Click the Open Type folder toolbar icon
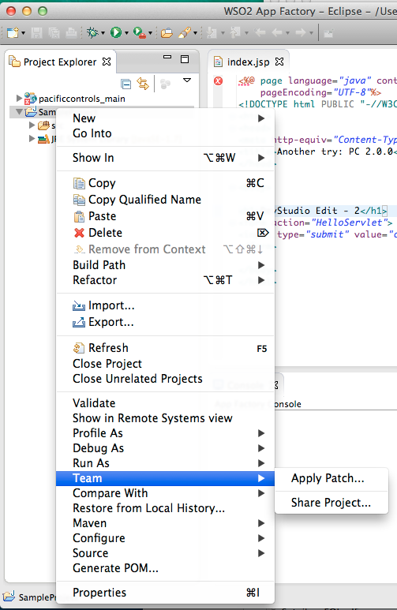Screen dimensions: 397x610 (x=167, y=32)
